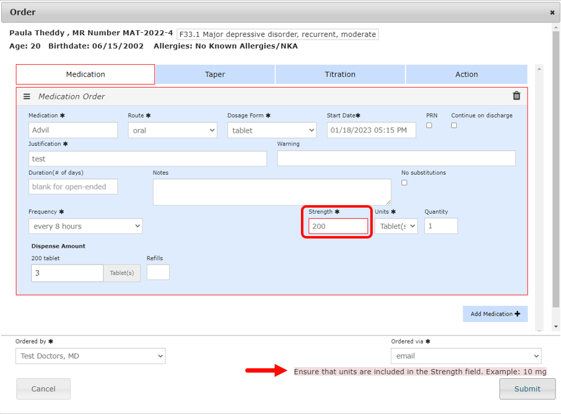
Task: Expand the Dosage Form dropdown
Action: (272, 130)
